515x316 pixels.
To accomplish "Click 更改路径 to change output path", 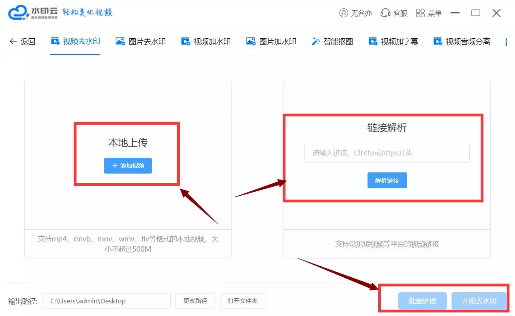I will coord(195,301).
